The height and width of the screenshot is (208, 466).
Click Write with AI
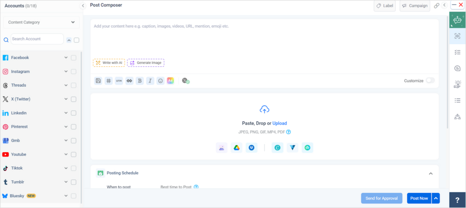tap(109, 63)
